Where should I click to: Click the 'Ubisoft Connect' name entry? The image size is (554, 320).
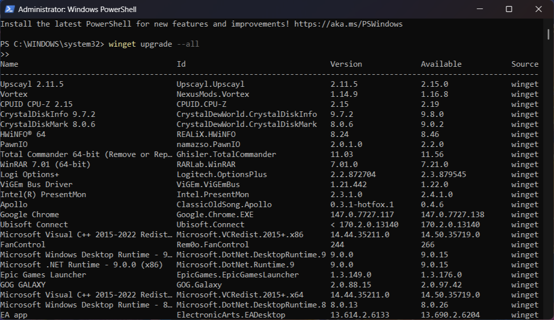pos(34,225)
